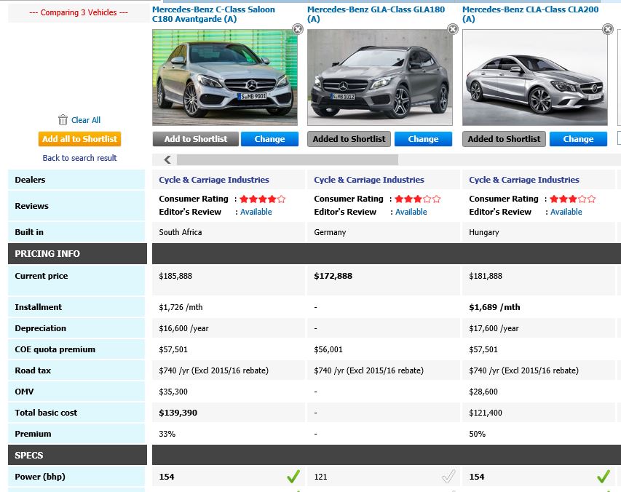The image size is (621, 492).
Task: Clear all vehicles from the comparison
Action: coord(86,120)
